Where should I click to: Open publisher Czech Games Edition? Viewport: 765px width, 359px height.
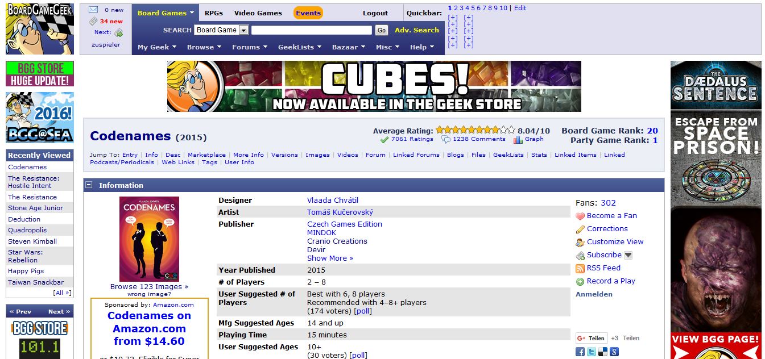345,224
